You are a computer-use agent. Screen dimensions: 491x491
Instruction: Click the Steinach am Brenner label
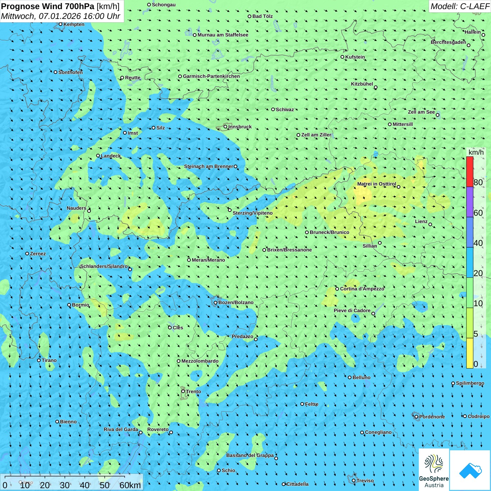coord(209,166)
